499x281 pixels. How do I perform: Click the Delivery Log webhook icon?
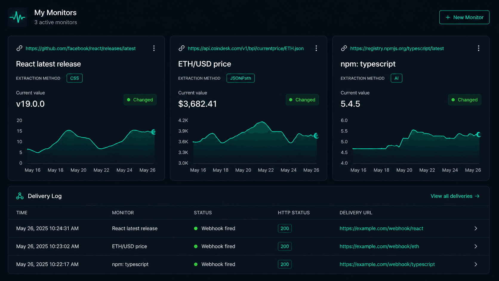tap(20, 196)
